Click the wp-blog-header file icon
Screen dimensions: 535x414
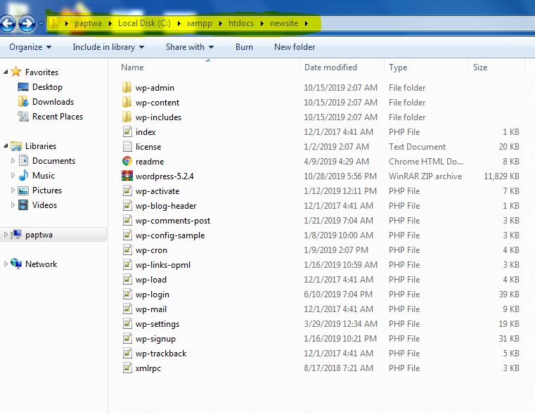pyautogui.click(x=127, y=205)
